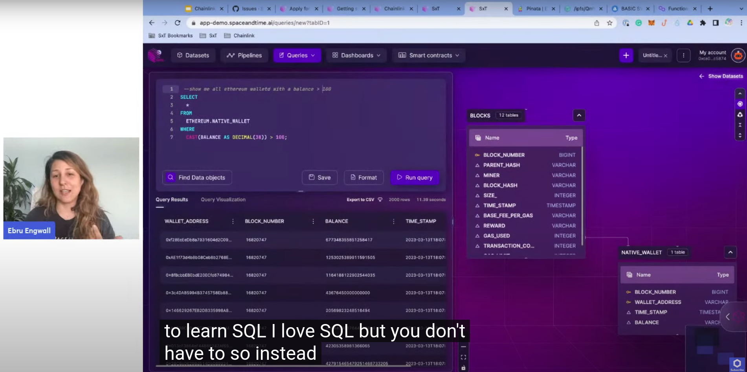This screenshot has width=747, height=372.
Task: Click the target/center icon in diagram toolbar
Action: tap(740, 104)
